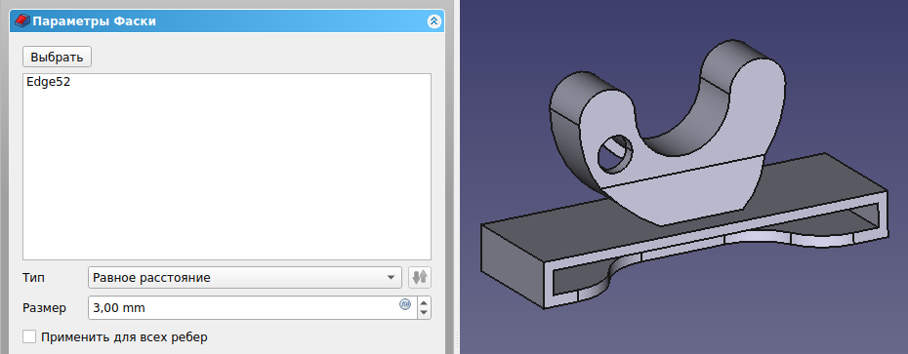908x354 pixels.
Task: Click the Параметры Фаски title text
Action: [x=94, y=22]
